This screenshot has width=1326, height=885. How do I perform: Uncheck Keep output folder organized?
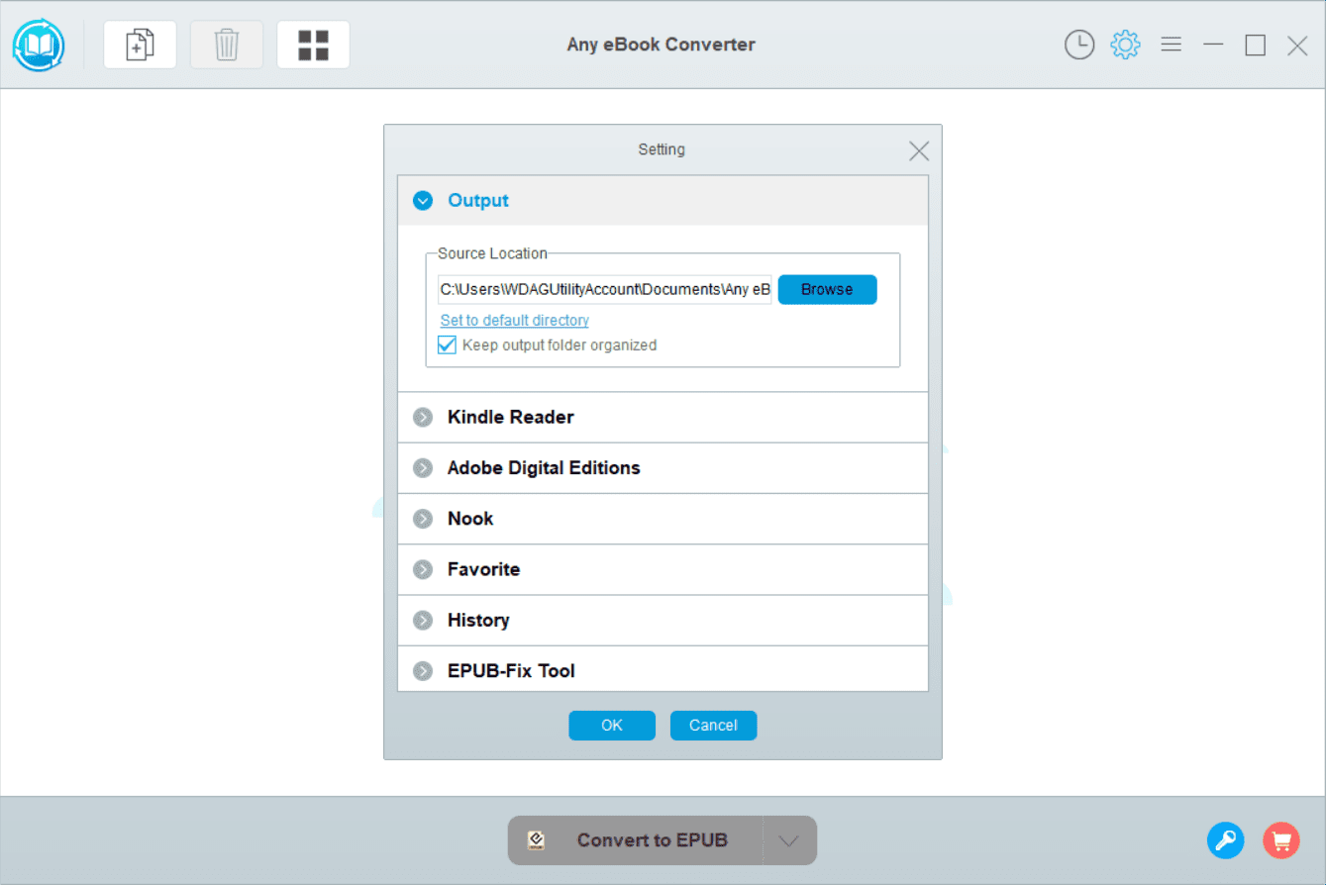pos(448,345)
